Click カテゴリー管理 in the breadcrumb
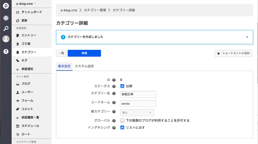The width and height of the screenshot is (258, 144). coord(95,10)
